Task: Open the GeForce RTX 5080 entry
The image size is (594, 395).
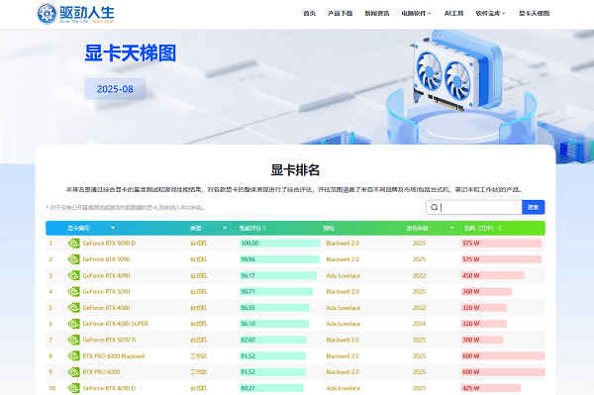Action: tap(107, 292)
